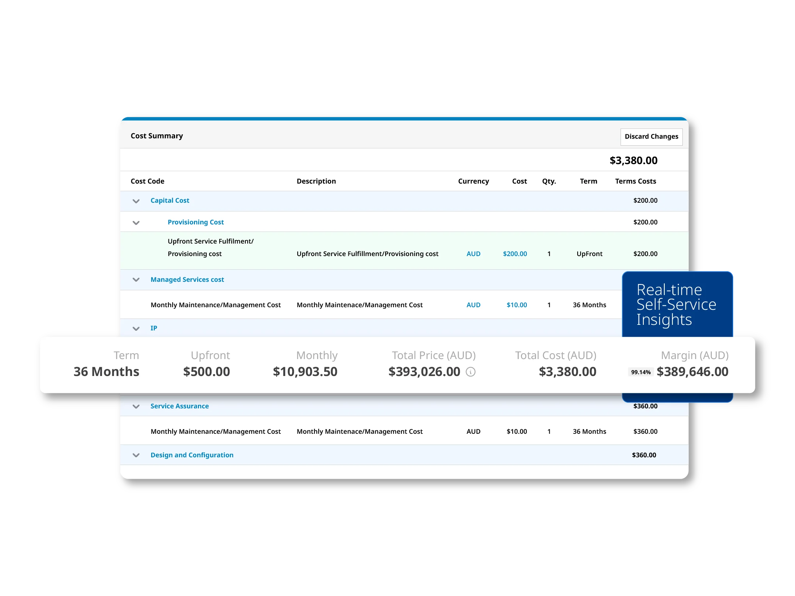Image resolution: width=795 pixels, height=596 pixels.
Task: Click Managed Services cost label
Action: [x=187, y=280]
